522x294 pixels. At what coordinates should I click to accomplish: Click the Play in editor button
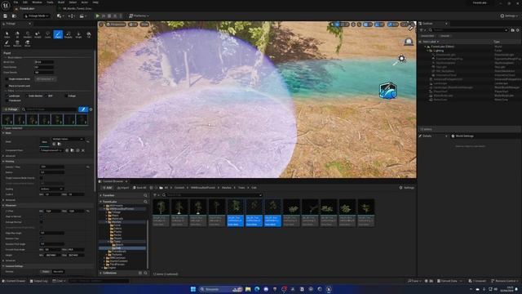point(98,16)
